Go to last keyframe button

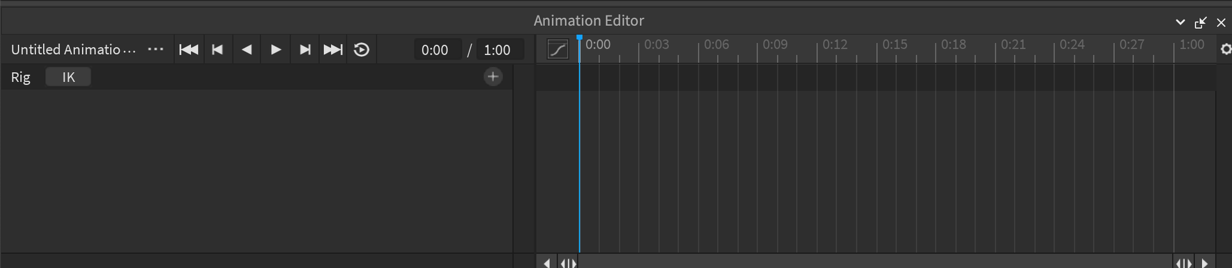tap(333, 50)
